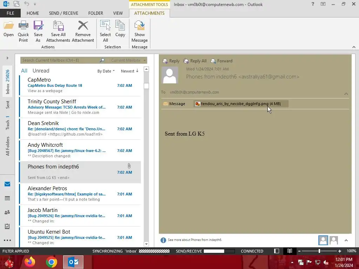Screen dimensions: 359x269
Task: Toggle the Newest sort order
Action: click(x=130, y=71)
